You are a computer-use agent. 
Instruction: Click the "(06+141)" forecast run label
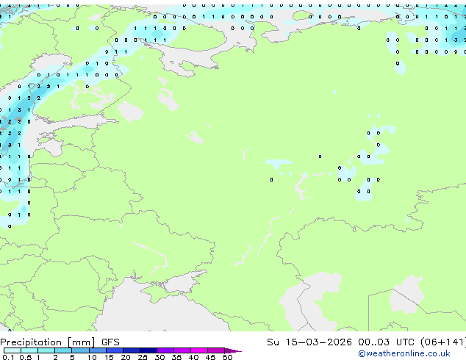pyautogui.click(x=443, y=342)
